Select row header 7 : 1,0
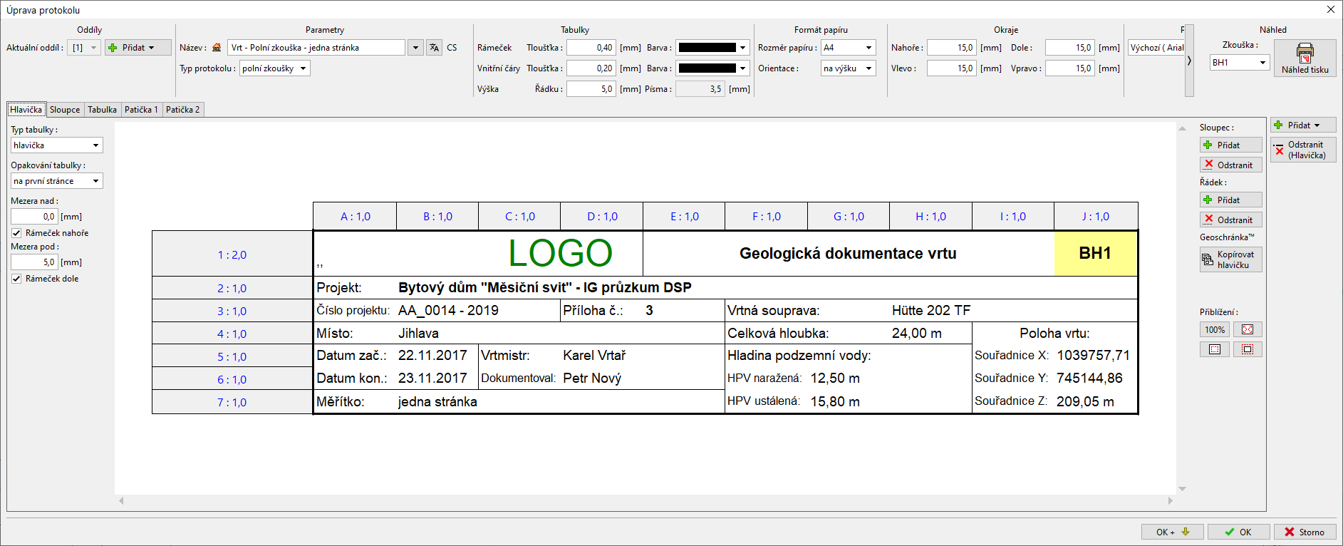 pos(232,402)
